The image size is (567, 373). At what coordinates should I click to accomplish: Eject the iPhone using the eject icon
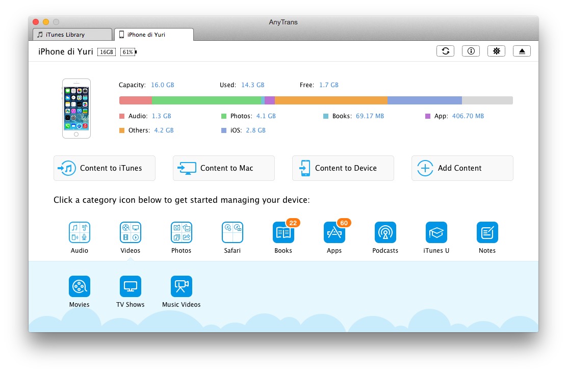(522, 51)
